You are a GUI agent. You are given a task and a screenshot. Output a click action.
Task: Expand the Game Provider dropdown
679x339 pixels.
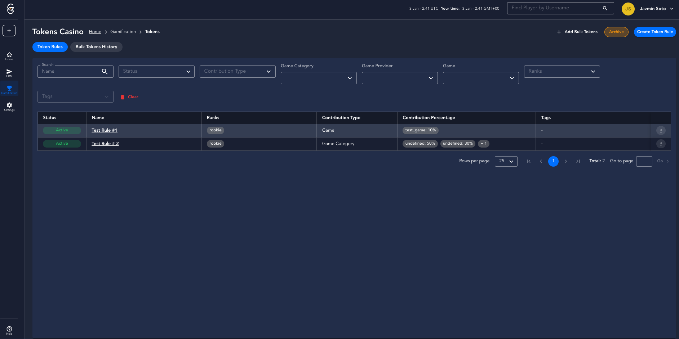coord(399,78)
